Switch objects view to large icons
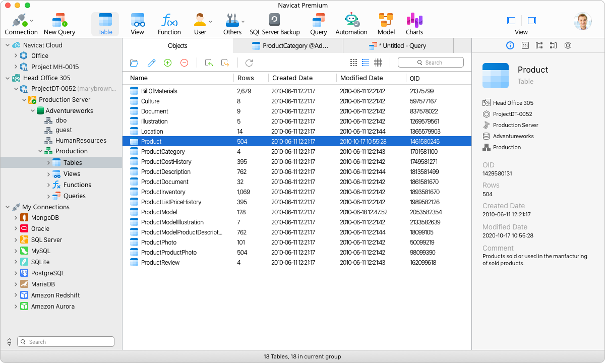The height and width of the screenshot is (363, 605). click(353, 62)
